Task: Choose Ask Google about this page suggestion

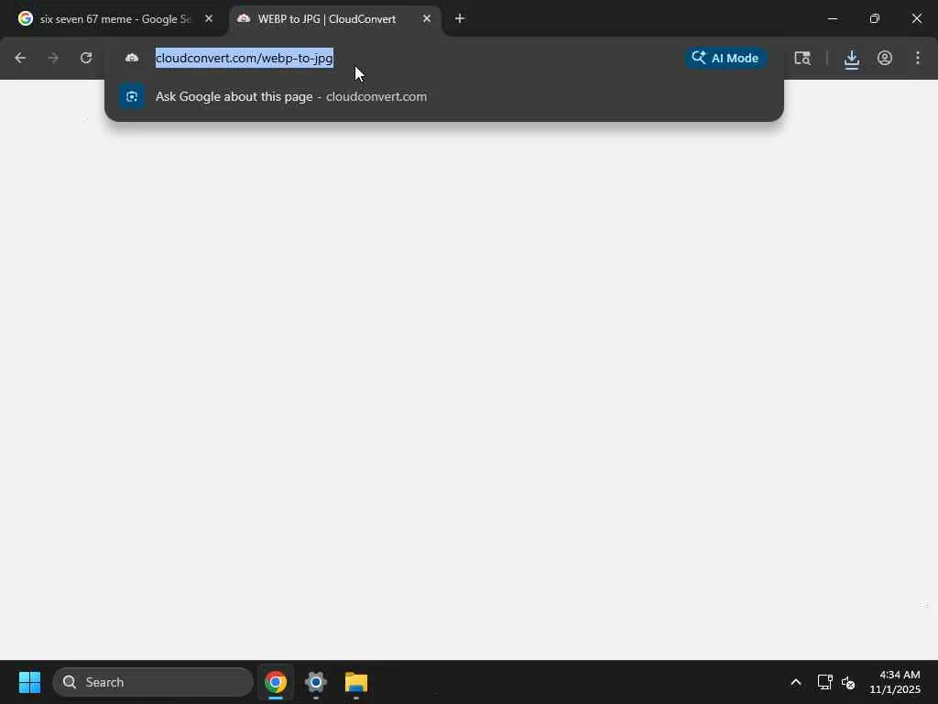Action: 444,96
